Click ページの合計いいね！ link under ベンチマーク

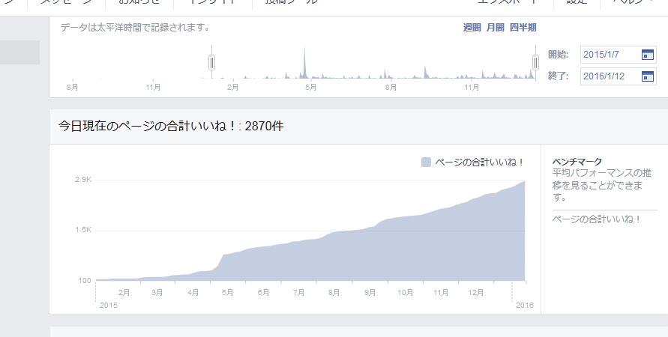[x=596, y=219]
